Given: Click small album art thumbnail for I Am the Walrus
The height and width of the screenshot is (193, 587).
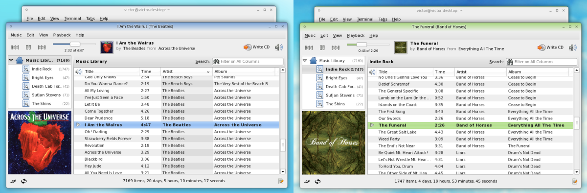Looking at the screenshot, I should [x=106, y=47].
